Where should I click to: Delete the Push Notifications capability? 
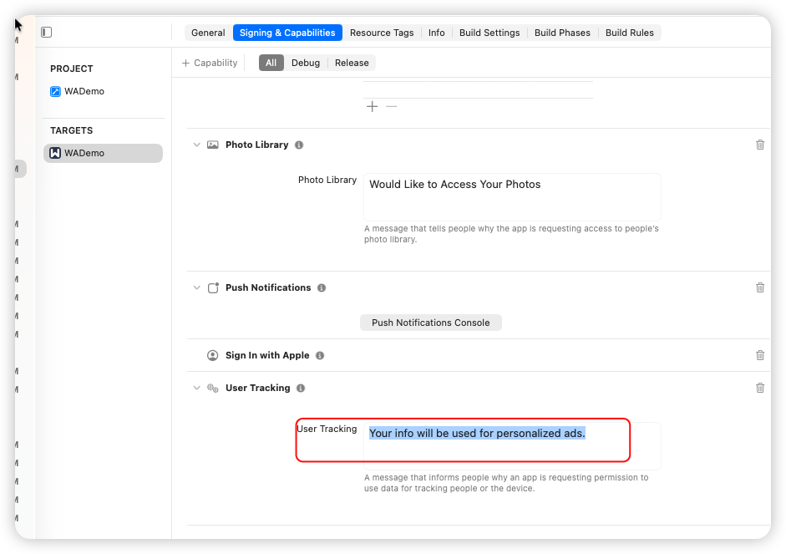tap(760, 287)
